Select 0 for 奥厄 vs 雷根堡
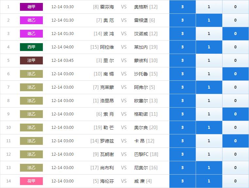This screenshot has width=249, height=188. [x=236, y=20]
